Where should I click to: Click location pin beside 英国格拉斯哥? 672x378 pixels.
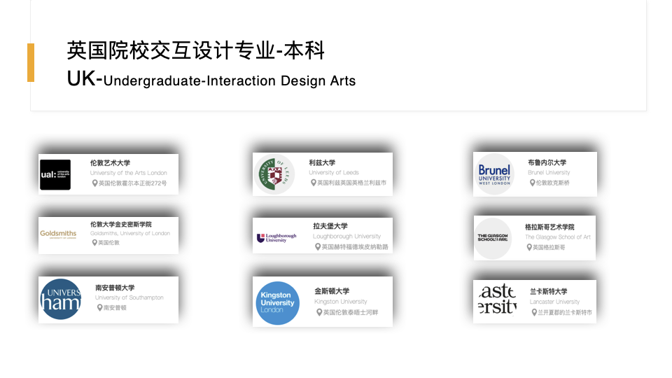529,247
